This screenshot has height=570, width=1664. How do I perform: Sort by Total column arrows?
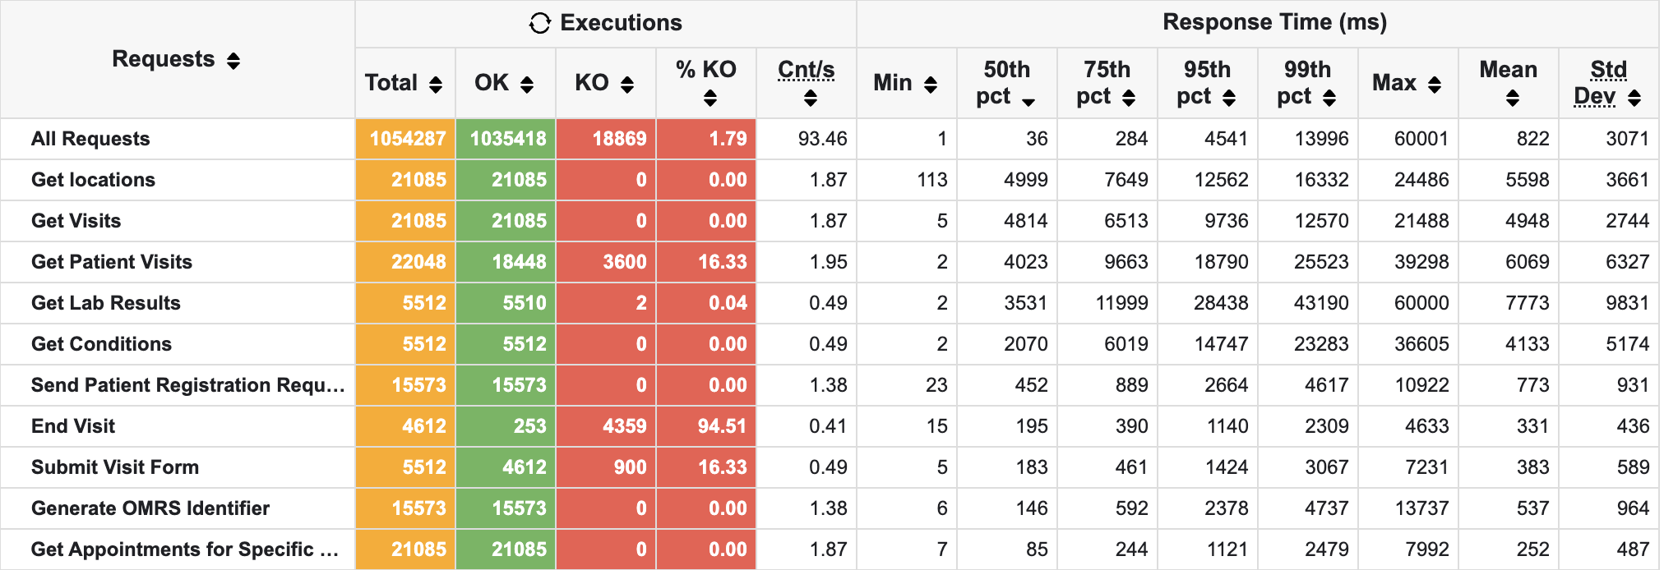pos(436,84)
